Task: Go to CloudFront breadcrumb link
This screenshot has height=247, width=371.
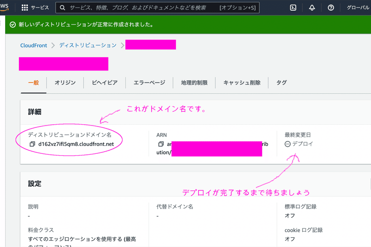Action: pyautogui.click(x=33, y=45)
